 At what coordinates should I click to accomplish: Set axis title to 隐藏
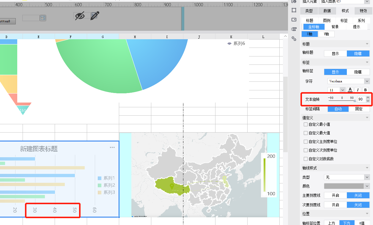click(x=358, y=54)
